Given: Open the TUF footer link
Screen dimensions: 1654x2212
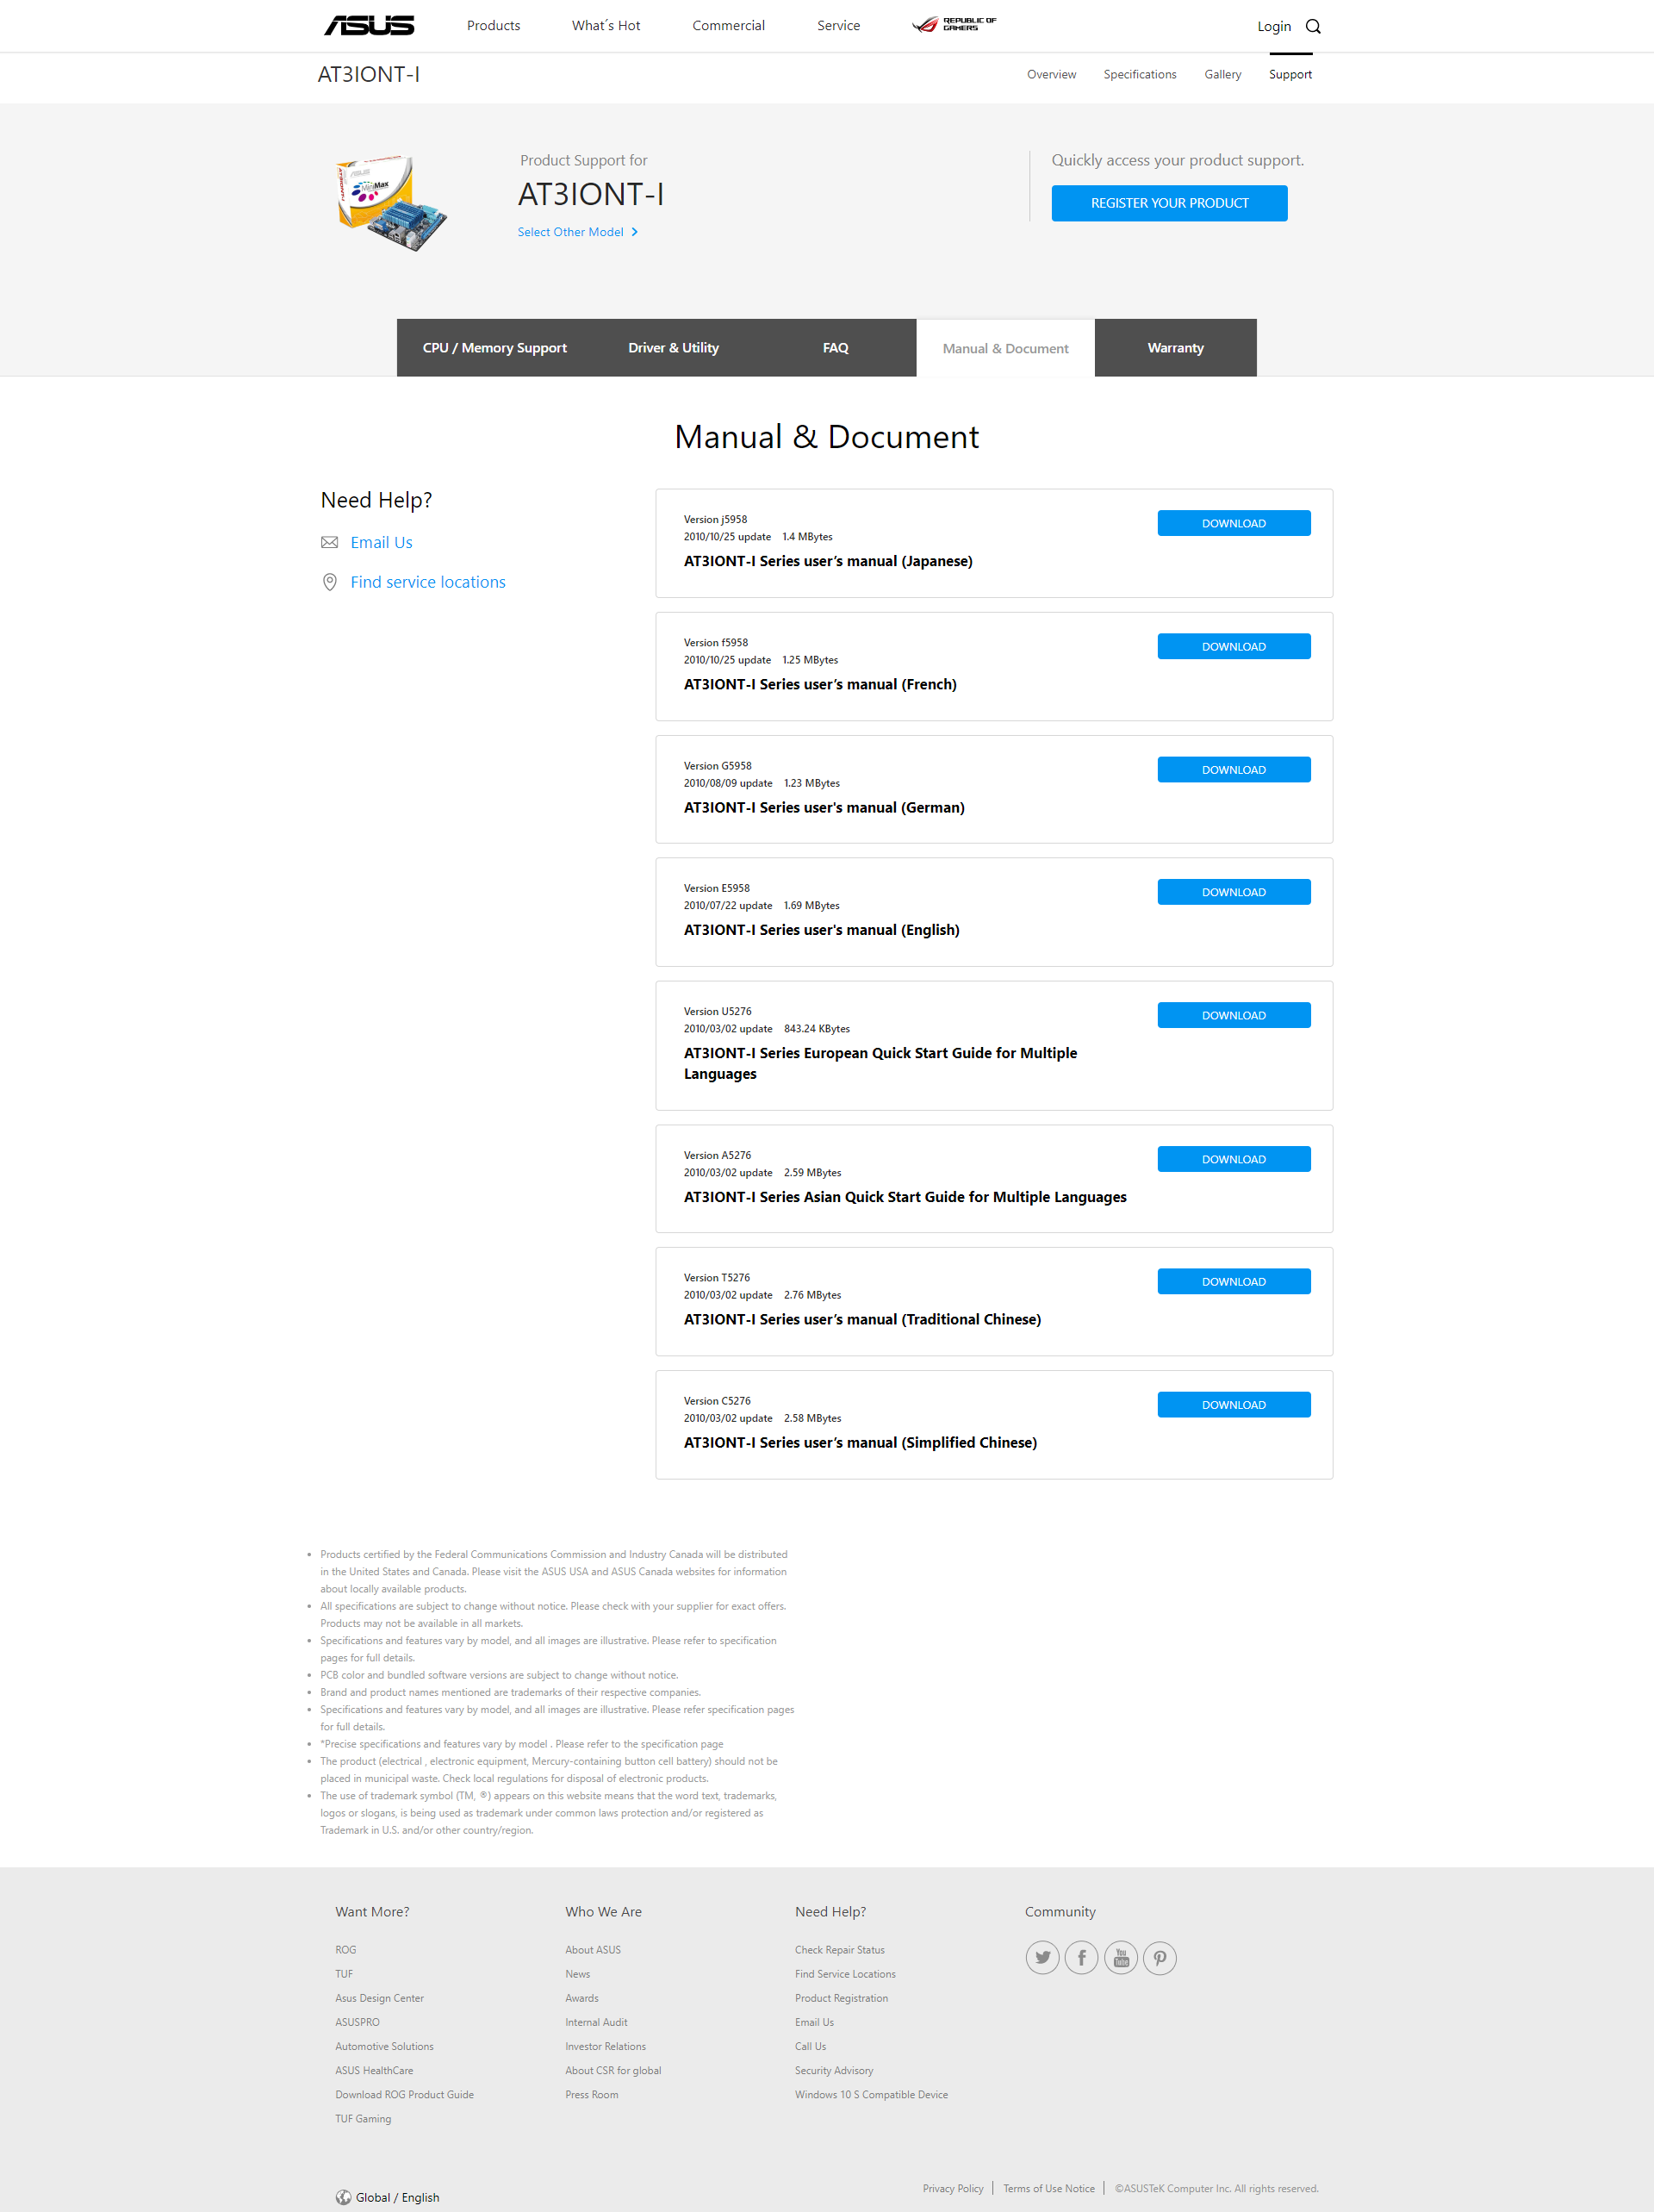Looking at the screenshot, I should (344, 1973).
